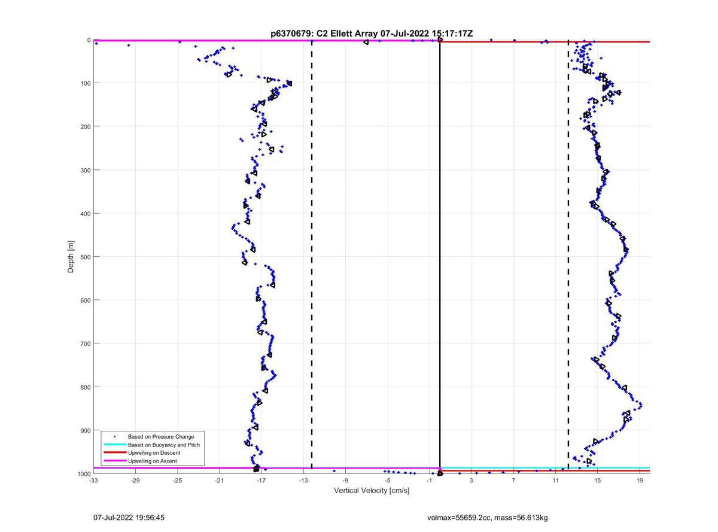Screen dimensions: 718x532
Task: Click the x-axis tick label '-1'
Action: point(429,481)
